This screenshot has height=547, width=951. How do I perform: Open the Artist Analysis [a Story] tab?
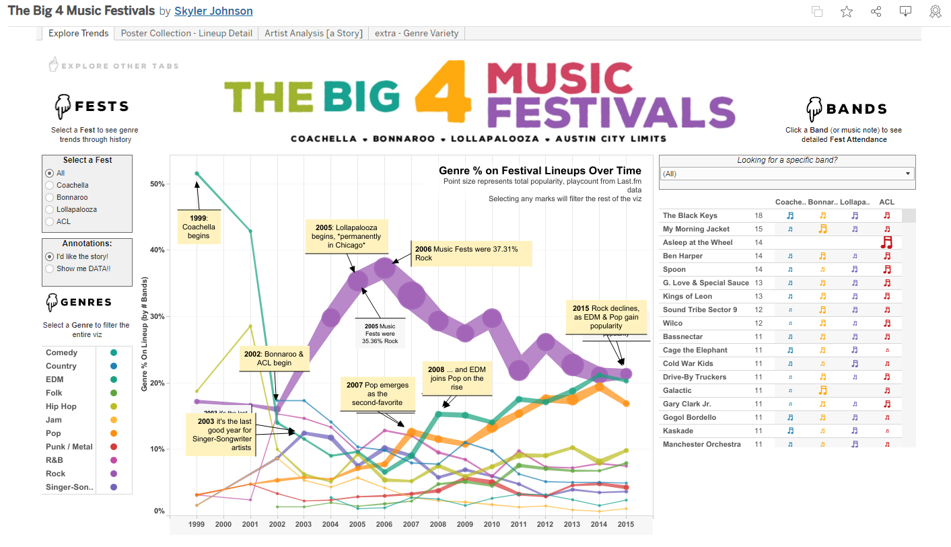point(314,33)
